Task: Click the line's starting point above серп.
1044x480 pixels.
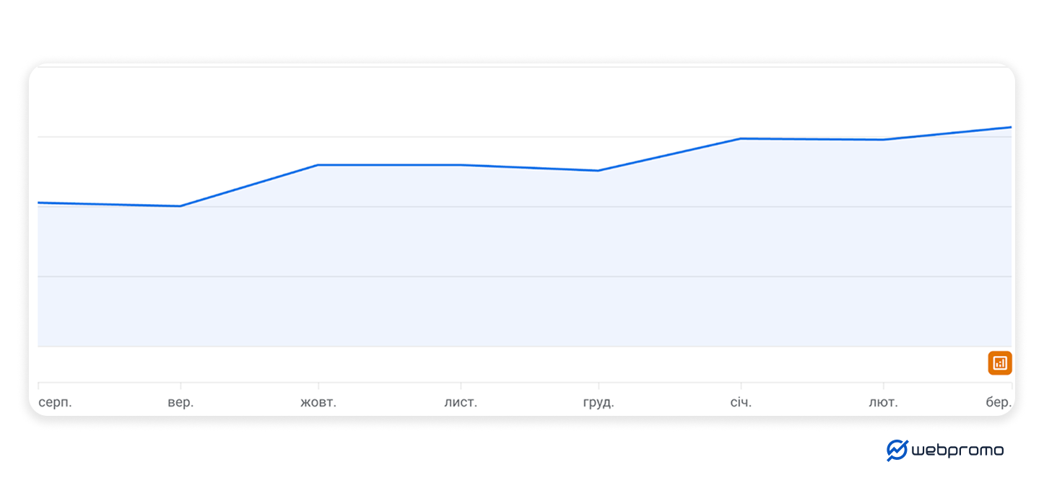Action: [x=39, y=203]
